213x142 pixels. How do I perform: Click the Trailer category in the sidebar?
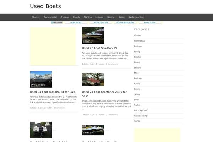137,105
